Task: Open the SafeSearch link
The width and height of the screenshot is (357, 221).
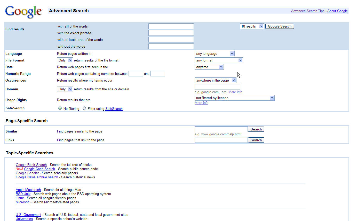Action: click(114, 109)
